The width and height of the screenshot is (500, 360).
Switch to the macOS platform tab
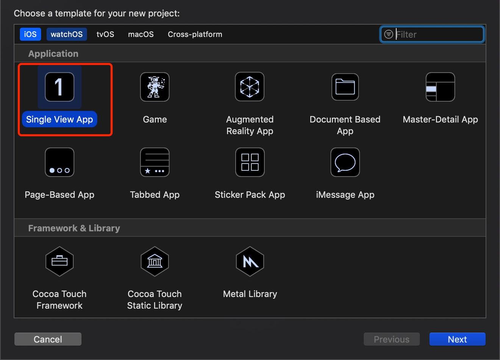[x=141, y=34]
